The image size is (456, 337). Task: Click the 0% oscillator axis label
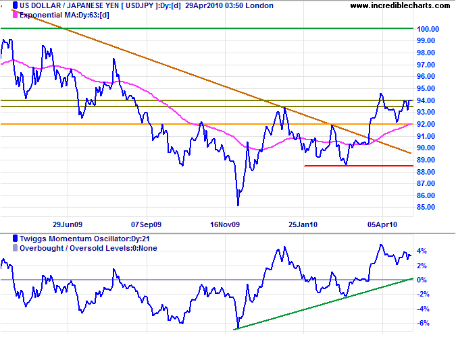(422, 280)
